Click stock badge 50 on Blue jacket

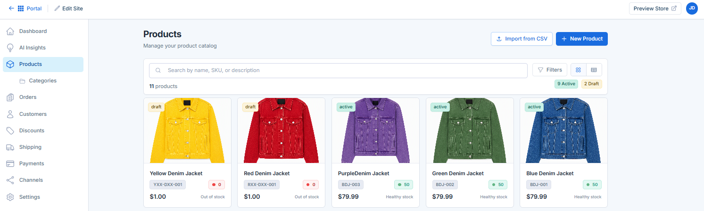(592, 185)
